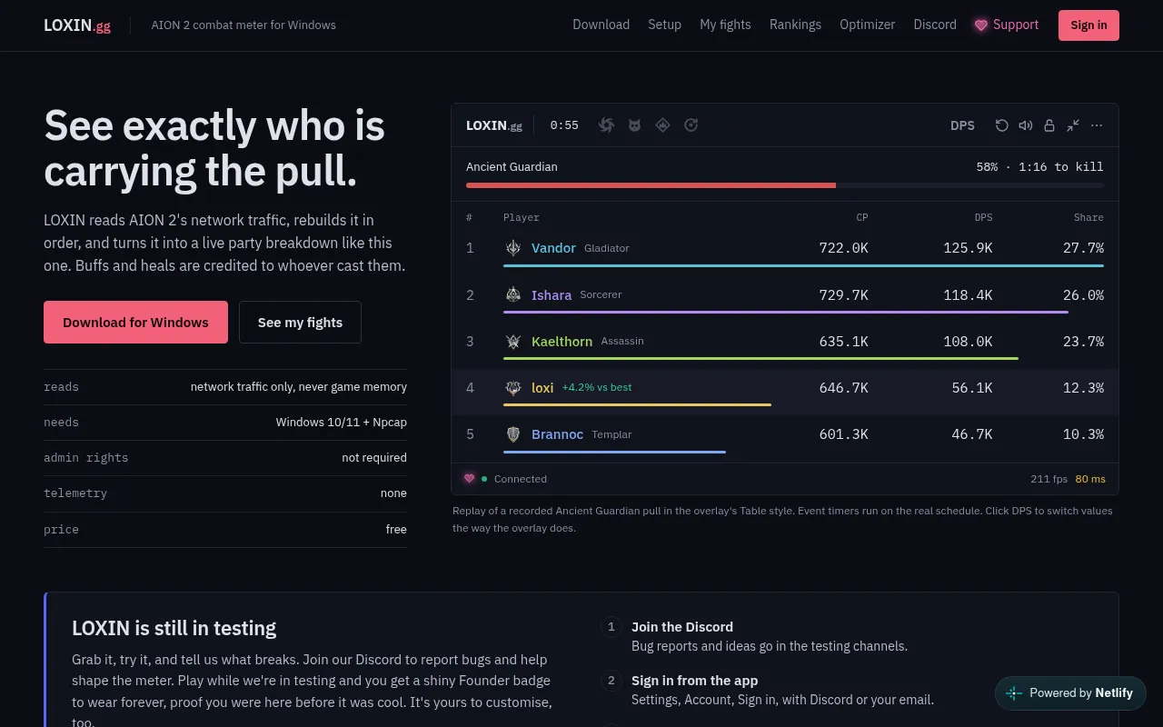
Task: Click the '+4.2% vs best' label
Action: pos(597,387)
